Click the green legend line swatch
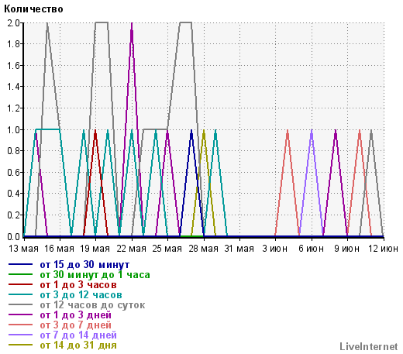The image size is (403, 354). pyautogui.click(x=20, y=274)
